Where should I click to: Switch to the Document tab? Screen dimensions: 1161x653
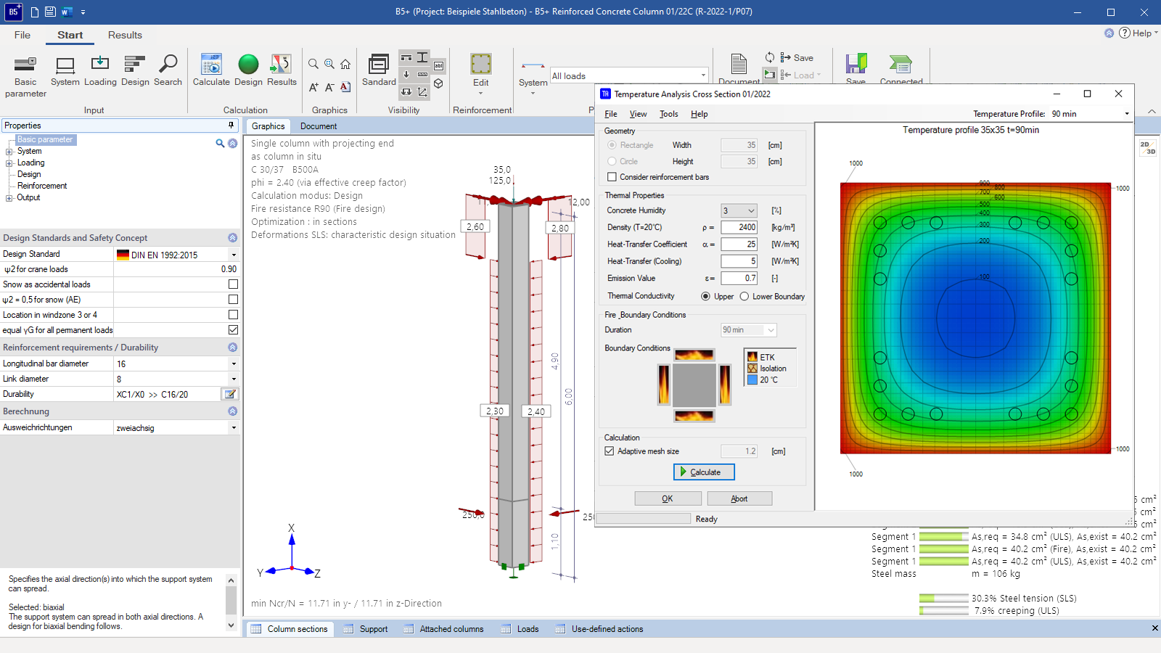319,126
